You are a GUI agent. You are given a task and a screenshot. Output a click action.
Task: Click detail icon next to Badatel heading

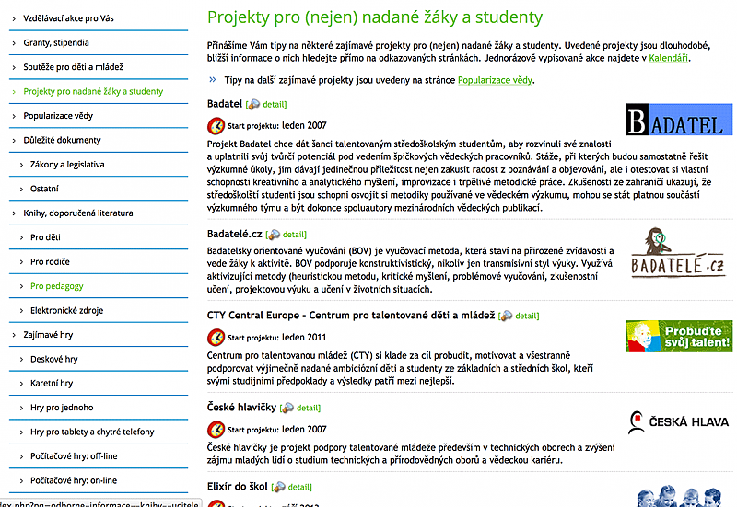pyautogui.click(x=253, y=105)
